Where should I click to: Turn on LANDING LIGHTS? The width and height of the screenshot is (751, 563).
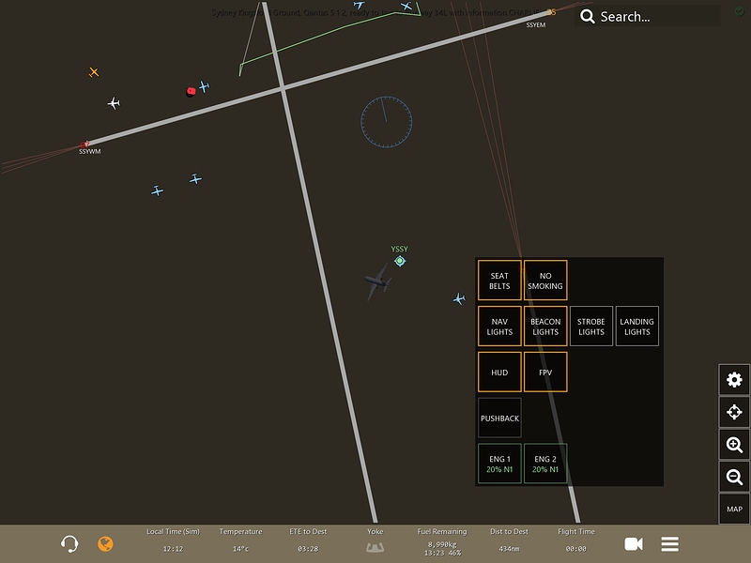[637, 327]
